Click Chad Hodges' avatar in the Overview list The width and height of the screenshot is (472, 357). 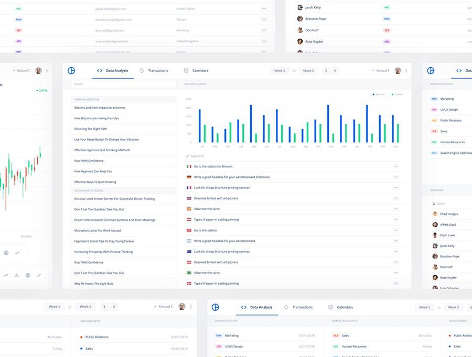[435, 214]
